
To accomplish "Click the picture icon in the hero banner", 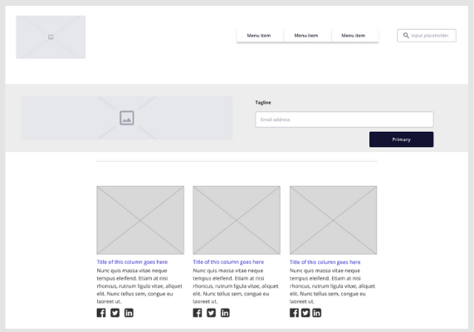I will (127, 118).
